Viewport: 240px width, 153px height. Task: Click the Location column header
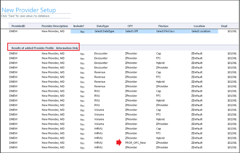click(199, 26)
